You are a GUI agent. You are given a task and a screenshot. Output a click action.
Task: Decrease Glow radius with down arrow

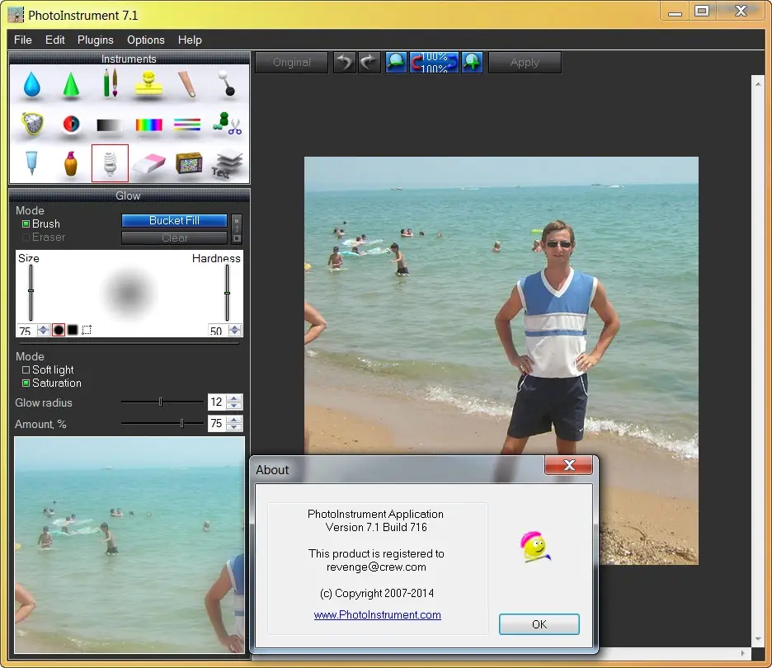(234, 406)
